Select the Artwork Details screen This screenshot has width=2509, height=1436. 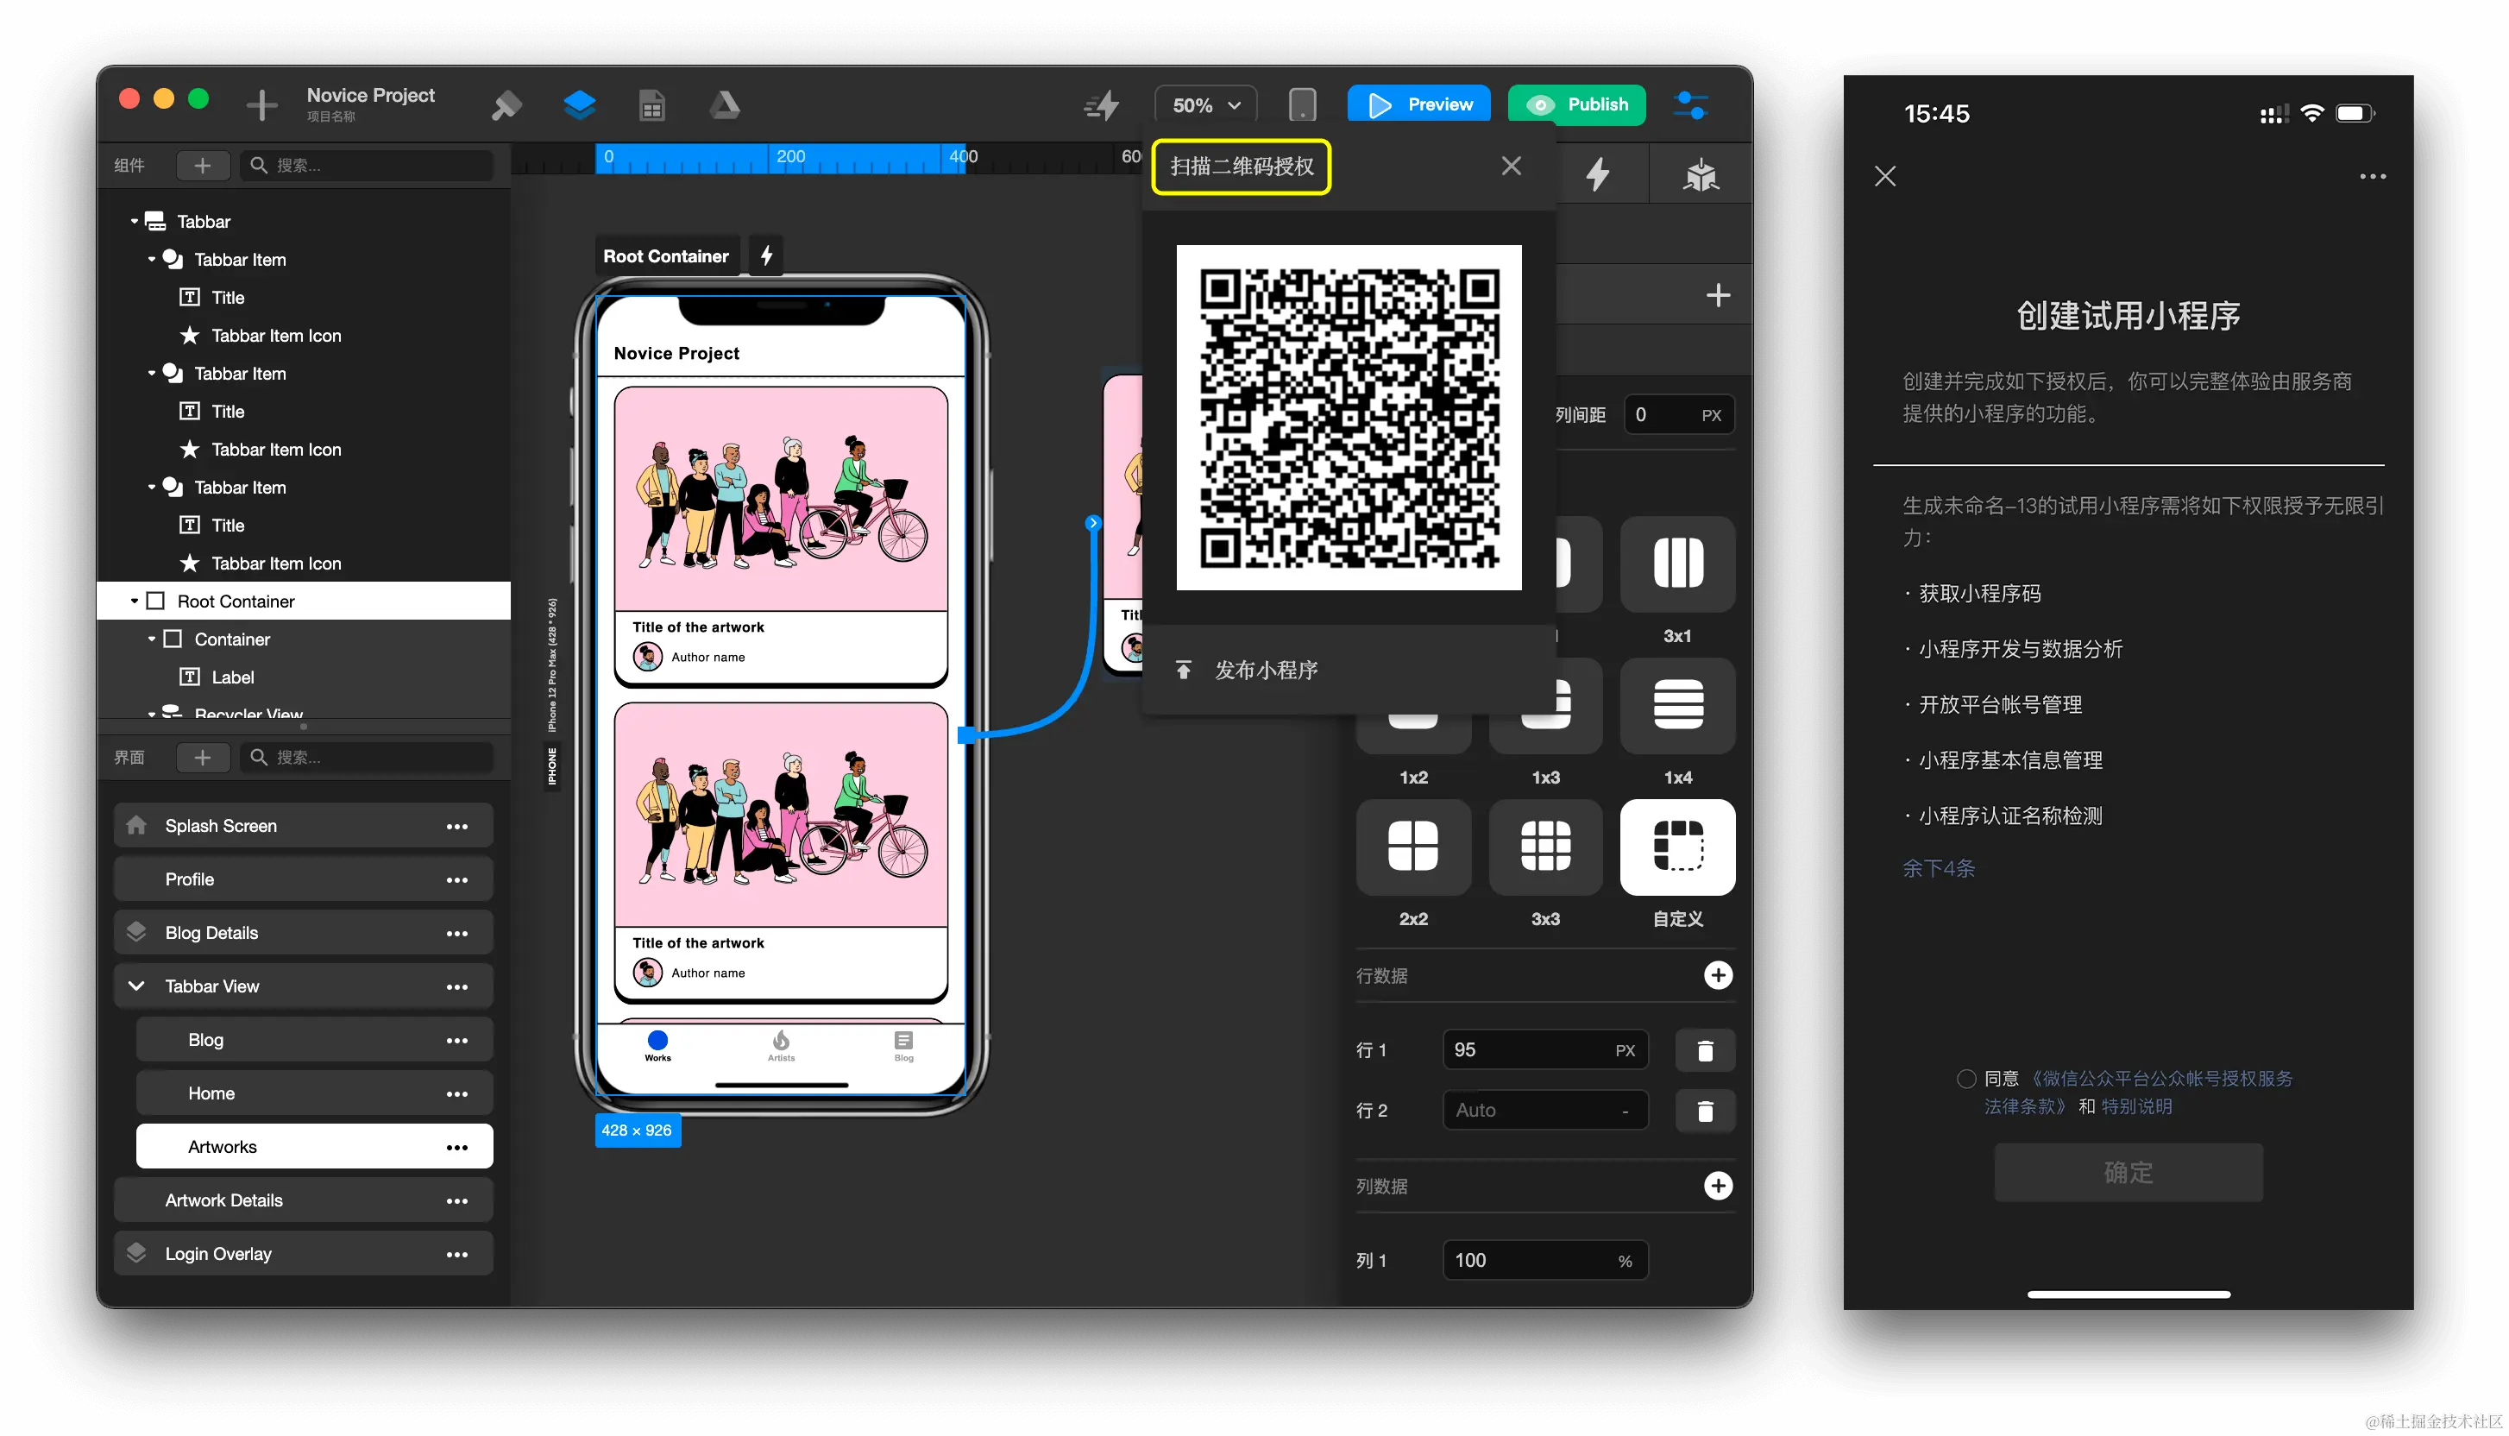[223, 1200]
